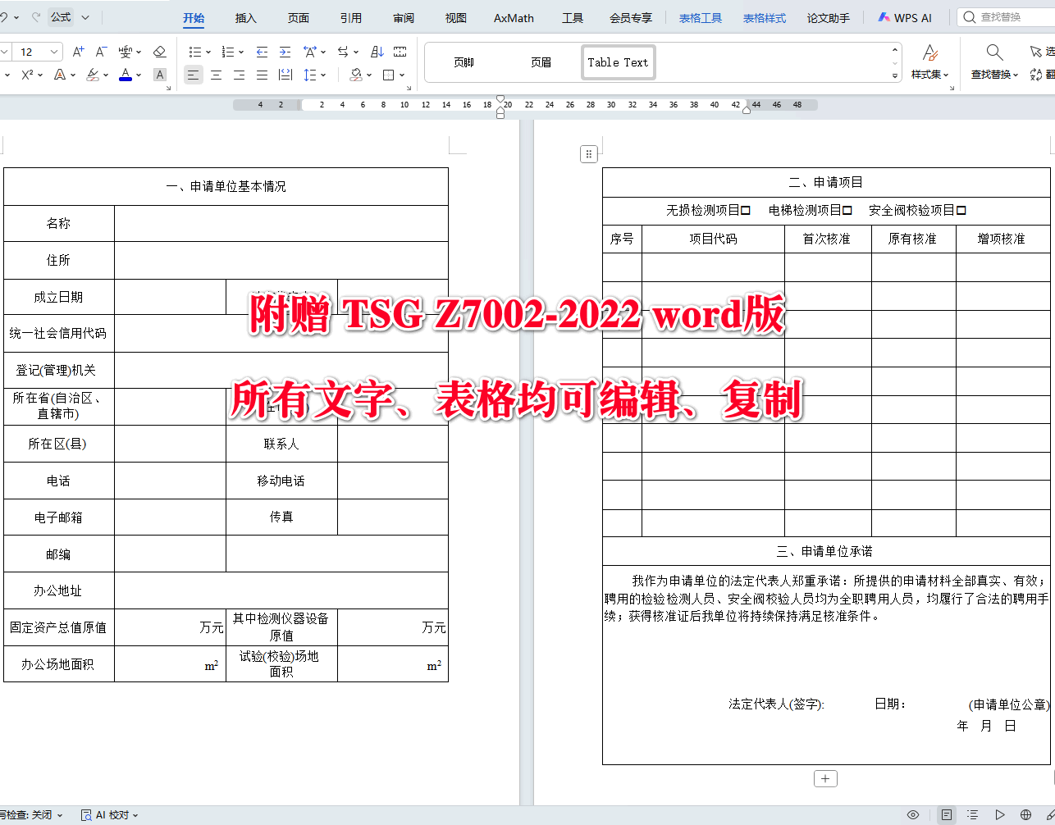The height and width of the screenshot is (825, 1055).
Task: Switch to page layout view icon
Action: (947, 815)
